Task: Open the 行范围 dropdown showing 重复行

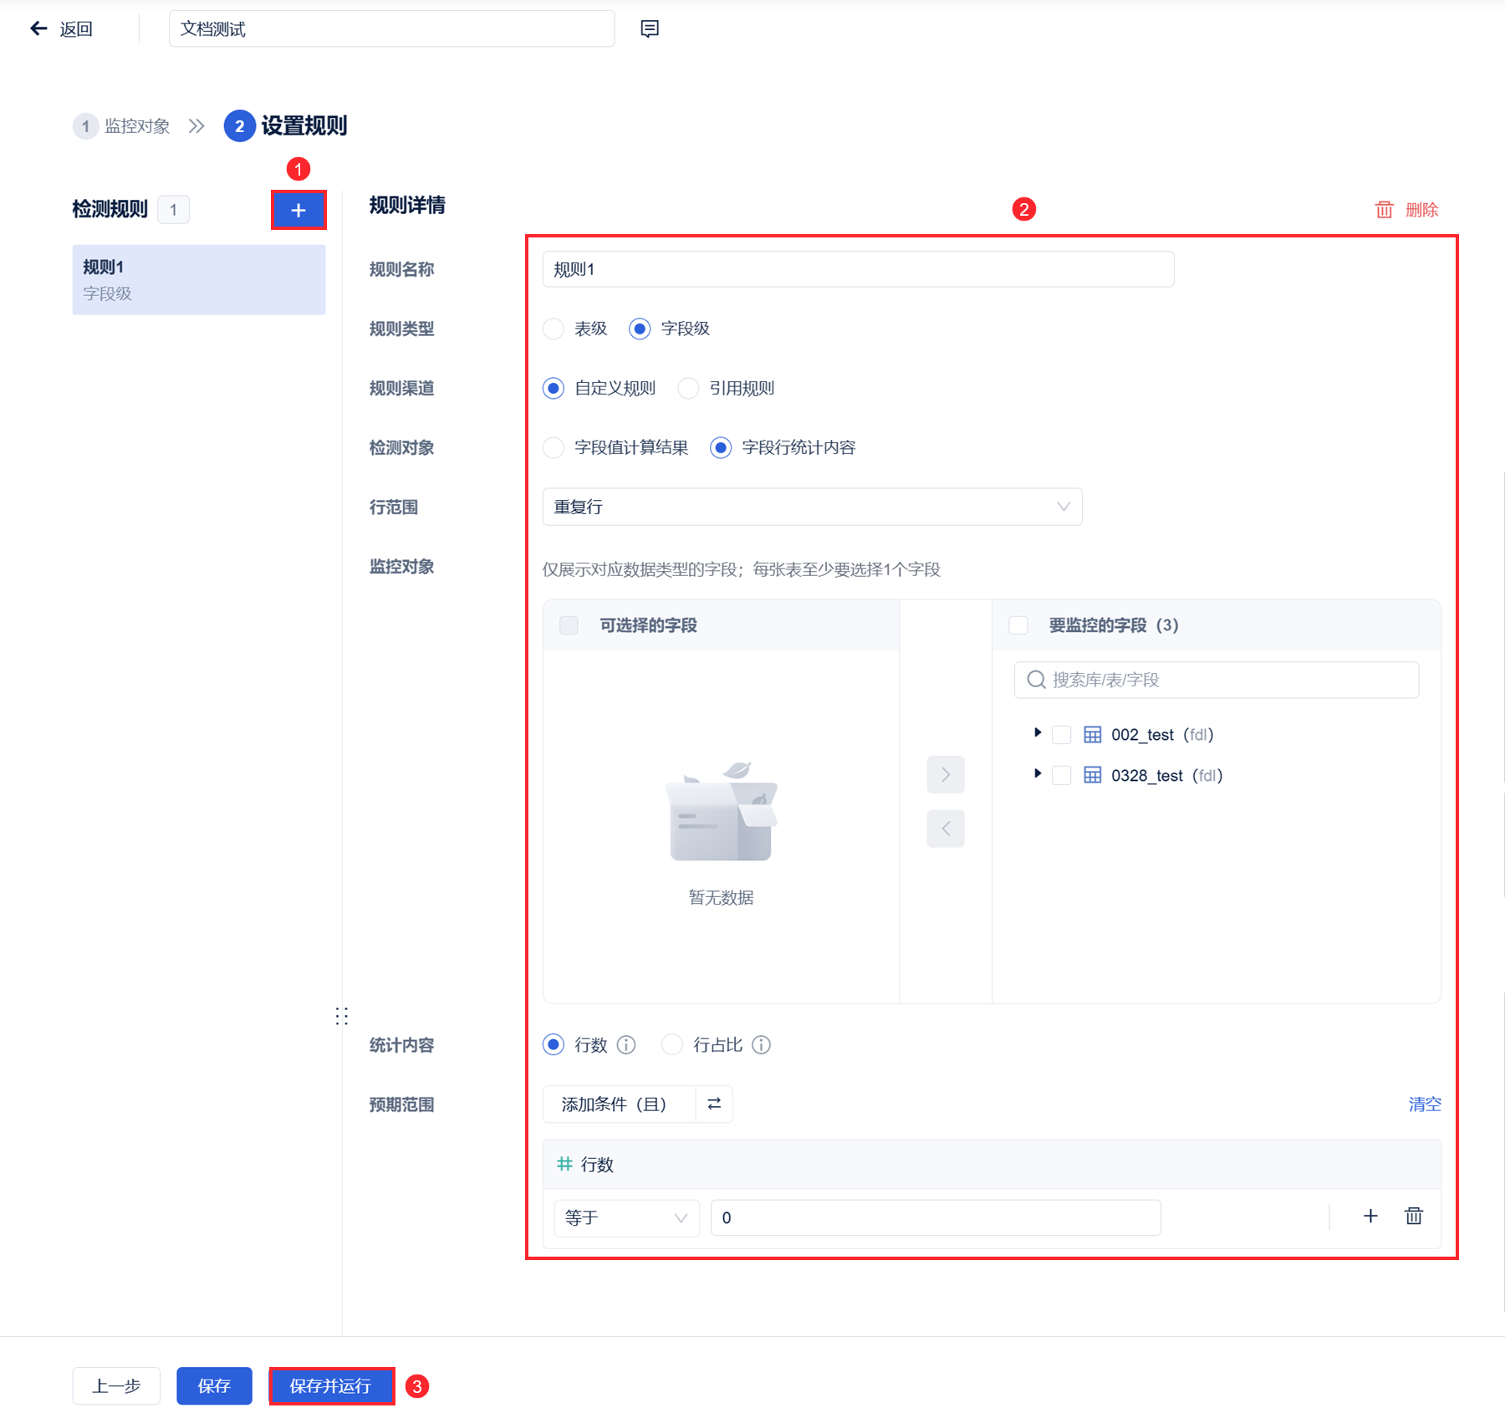Action: (813, 507)
